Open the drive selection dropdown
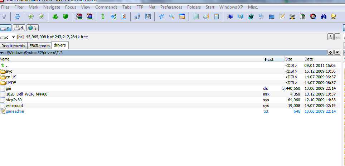Viewport: 345px width, 166px height. 13,37
